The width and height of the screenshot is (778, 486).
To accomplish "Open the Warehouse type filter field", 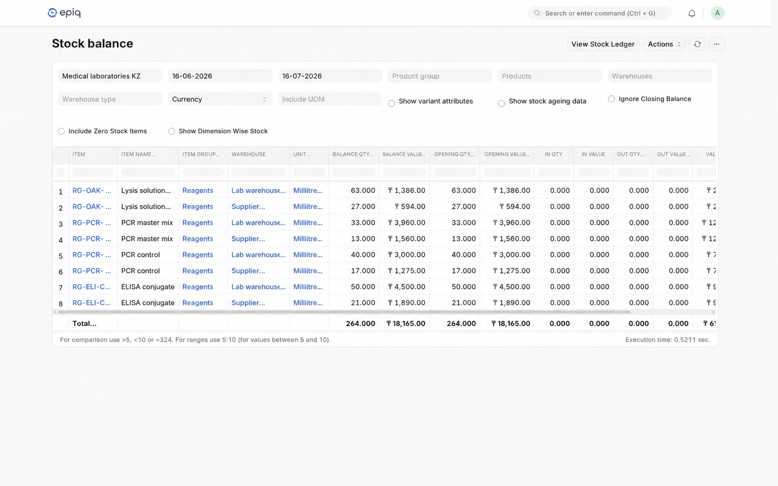I will pyautogui.click(x=110, y=99).
